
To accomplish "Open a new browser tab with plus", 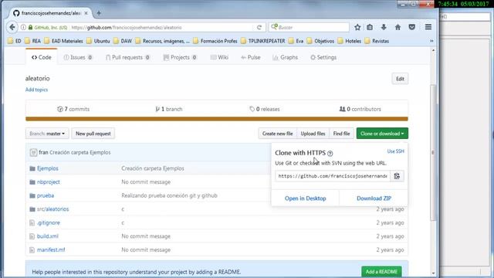I will click(99, 13).
